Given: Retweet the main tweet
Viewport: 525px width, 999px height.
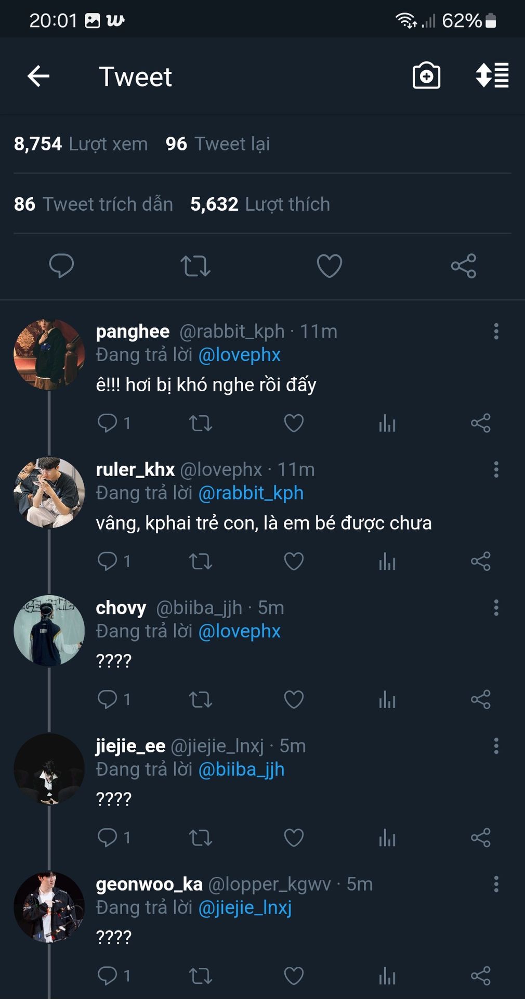Looking at the screenshot, I should (x=195, y=266).
